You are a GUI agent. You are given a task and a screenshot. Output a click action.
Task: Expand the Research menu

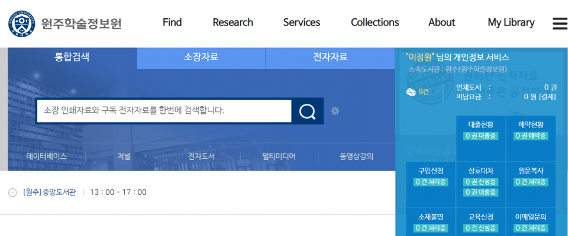click(x=233, y=22)
